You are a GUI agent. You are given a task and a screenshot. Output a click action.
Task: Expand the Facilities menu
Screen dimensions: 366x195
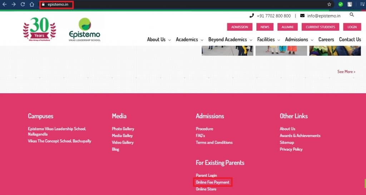coord(268,40)
